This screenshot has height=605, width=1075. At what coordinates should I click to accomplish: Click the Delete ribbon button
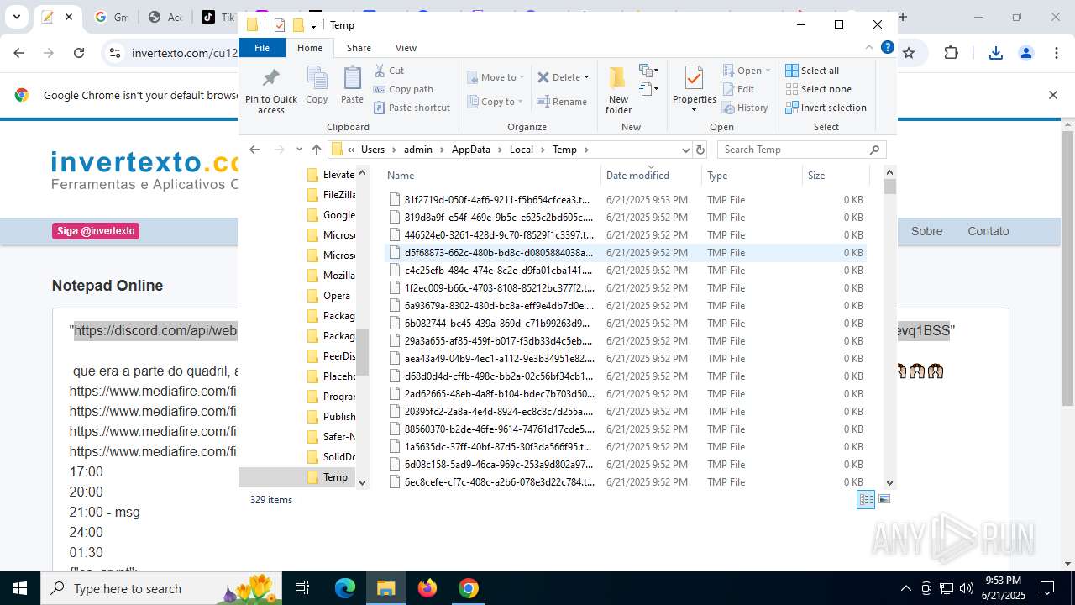point(558,77)
